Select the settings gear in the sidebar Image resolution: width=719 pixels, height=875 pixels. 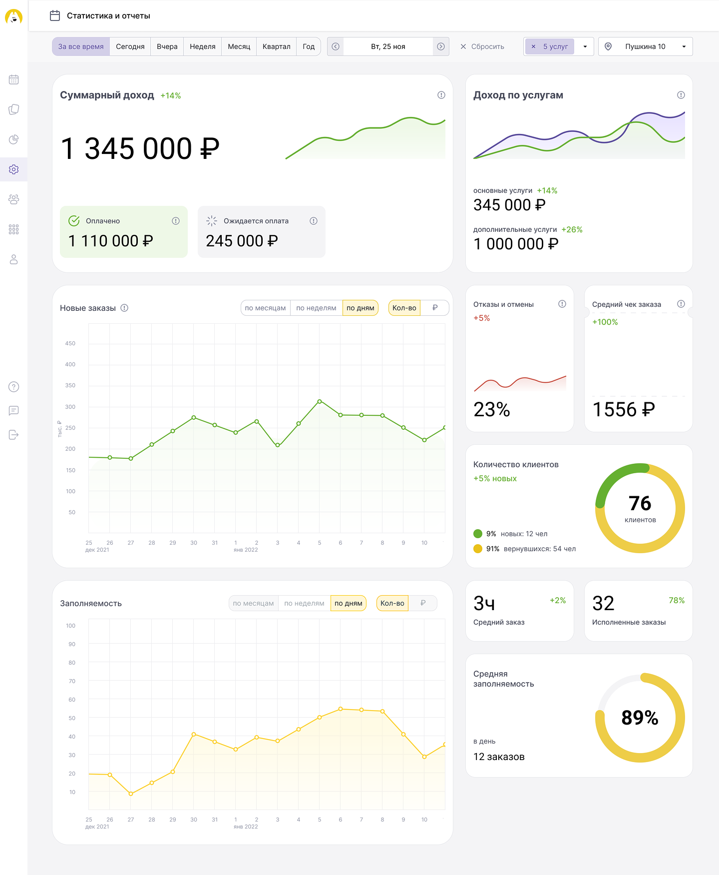click(14, 169)
